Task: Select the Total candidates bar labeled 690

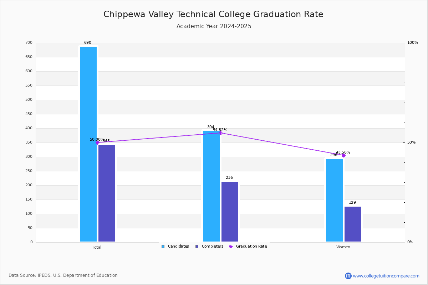Action: click(x=88, y=144)
